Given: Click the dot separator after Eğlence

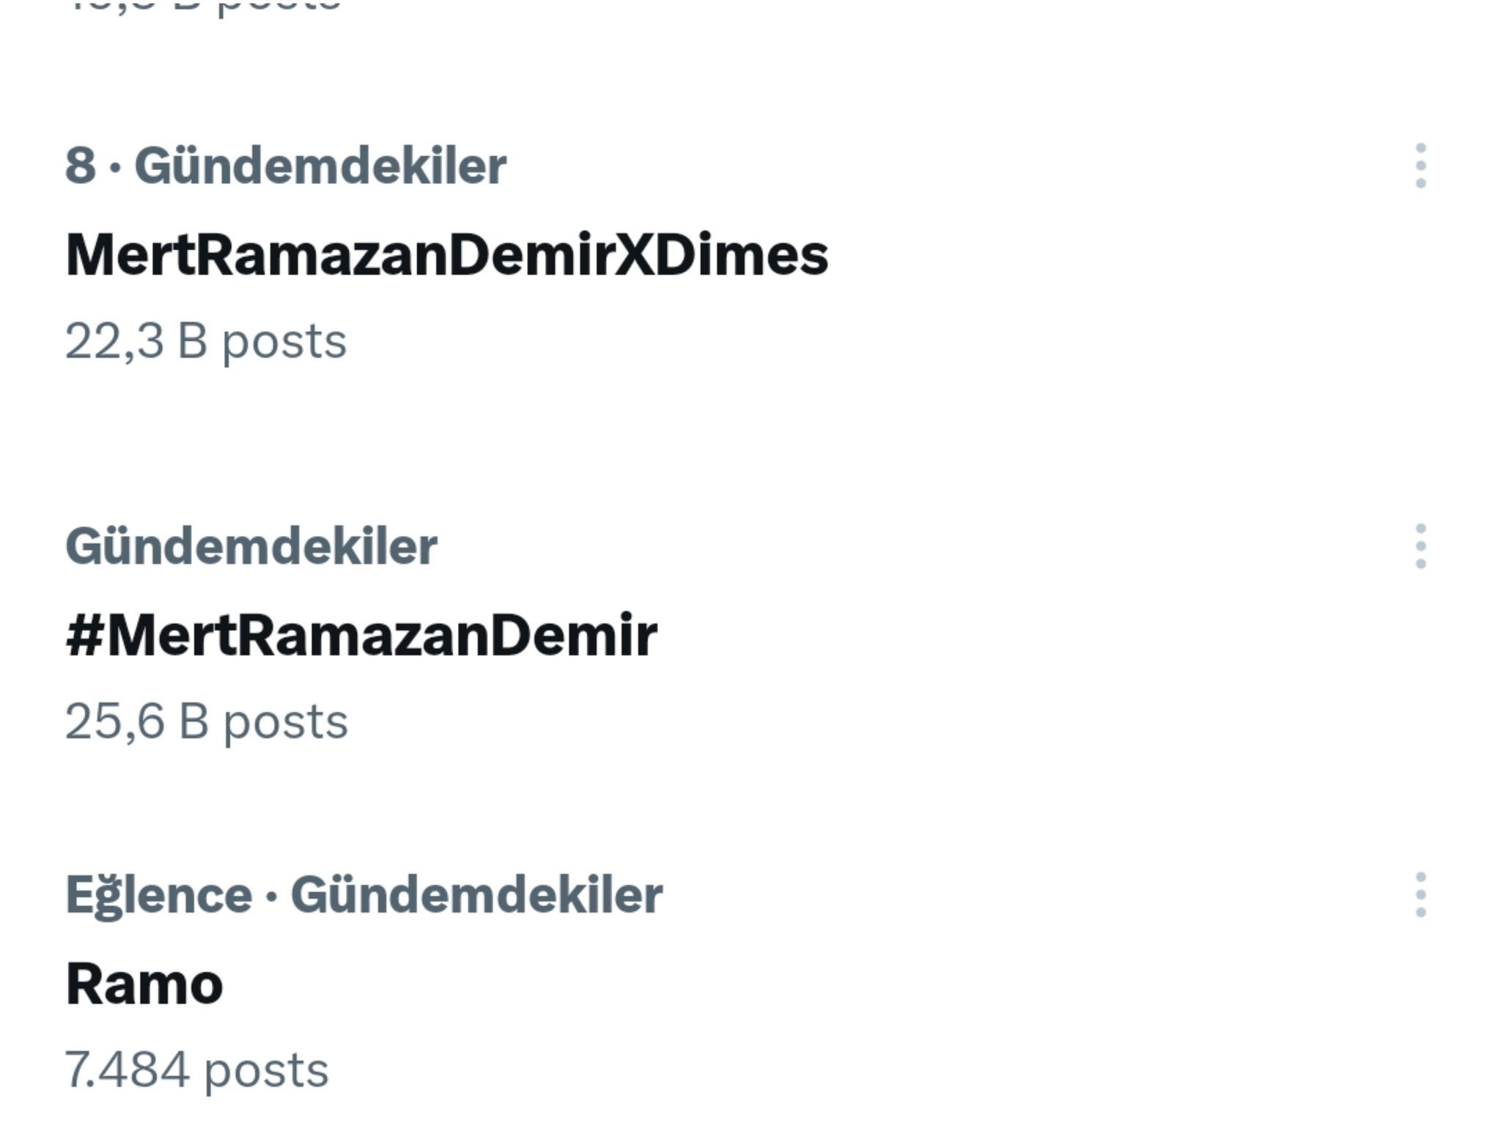Looking at the screenshot, I should (271, 897).
